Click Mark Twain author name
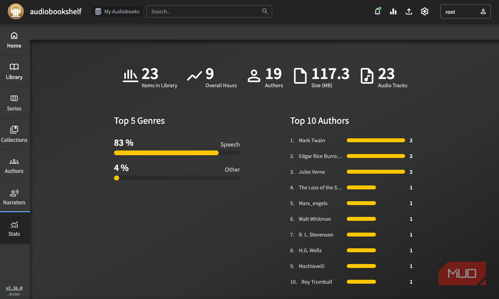Image resolution: width=499 pixels, height=299 pixels. click(312, 140)
